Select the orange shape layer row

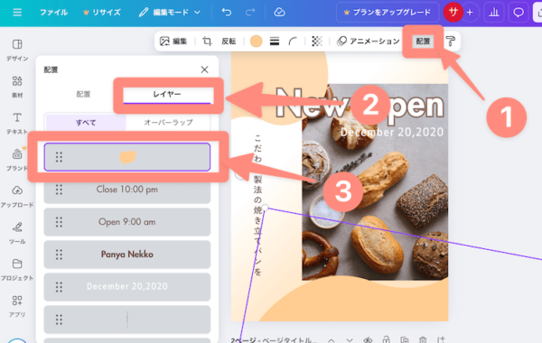click(x=127, y=157)
